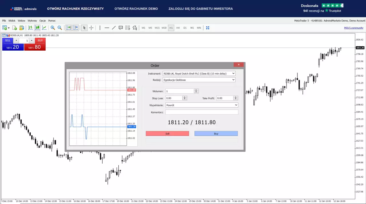Expand the Instrument dropdown
Image resolution: width=366 pixels, height=204 pixels.
coord(199,74)
